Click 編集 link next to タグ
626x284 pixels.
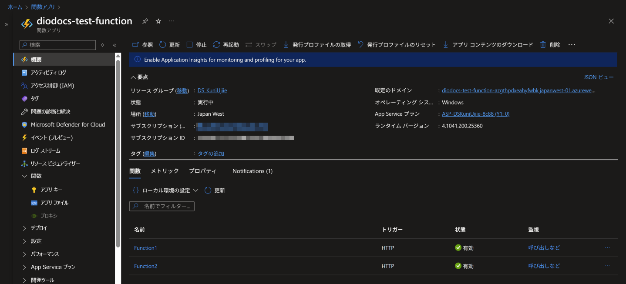149,154
